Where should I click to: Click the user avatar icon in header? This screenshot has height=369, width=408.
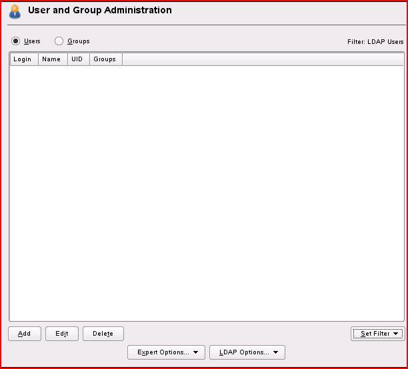[15, 11]
